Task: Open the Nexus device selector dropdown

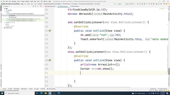Action: tap(130, 4)
